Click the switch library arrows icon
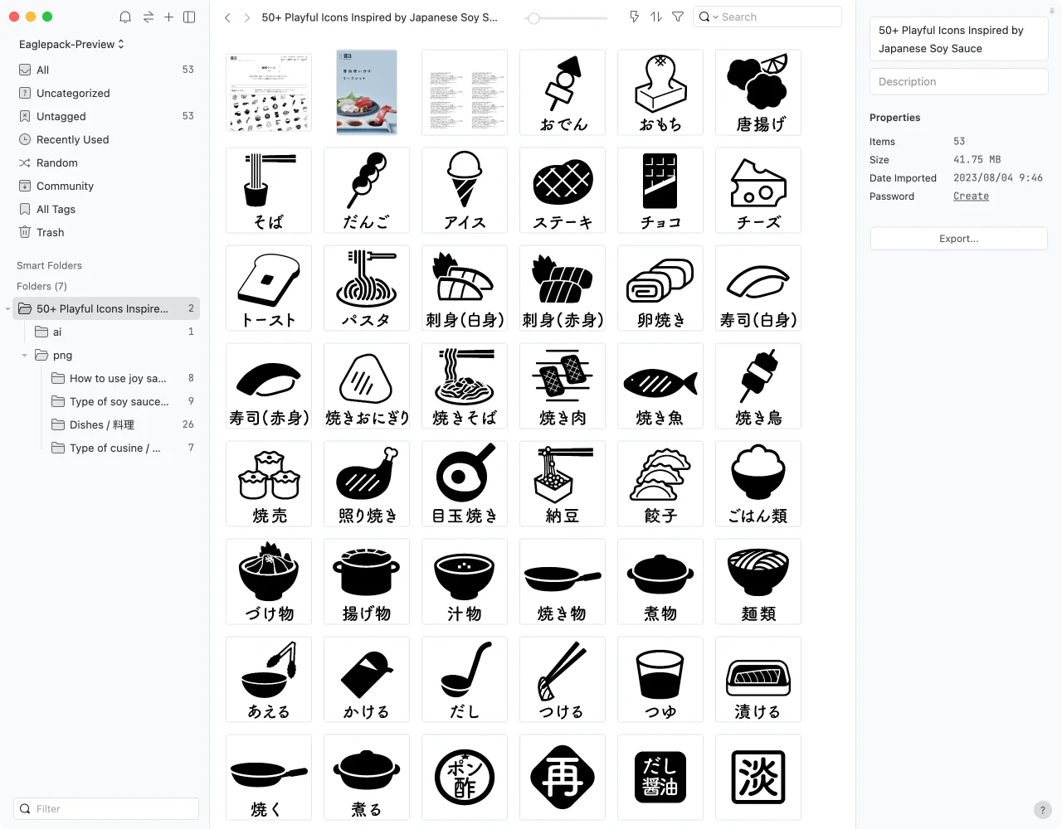The height and width of the screenshot is (829, 1062). coord(148,17)
